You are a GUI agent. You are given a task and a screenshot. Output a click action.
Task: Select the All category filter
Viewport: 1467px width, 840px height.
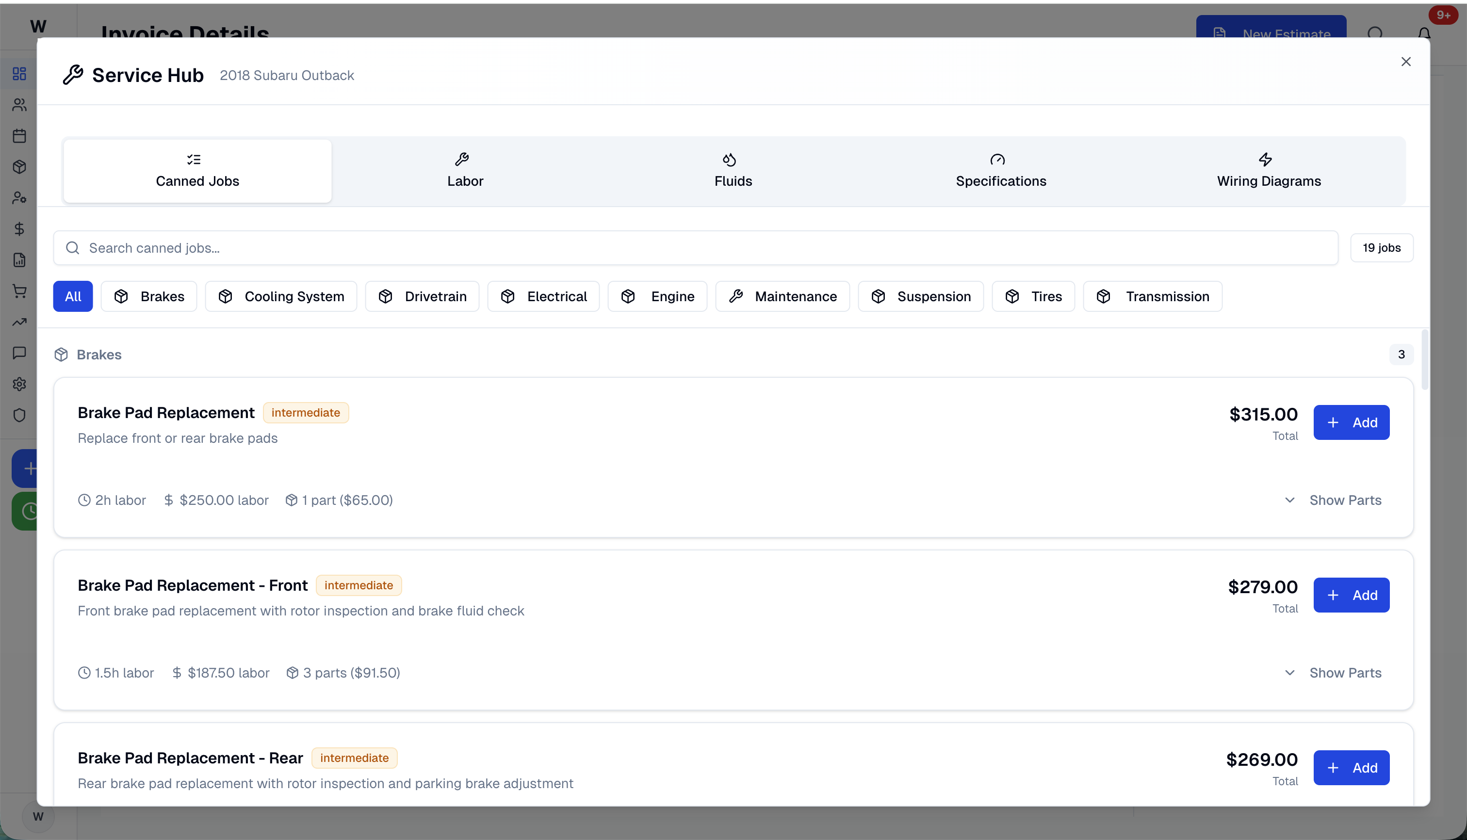pos(73,296)
